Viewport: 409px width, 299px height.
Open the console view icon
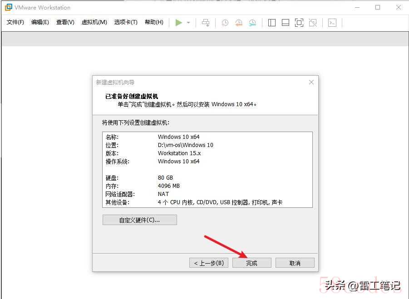(x=332, y=23)
